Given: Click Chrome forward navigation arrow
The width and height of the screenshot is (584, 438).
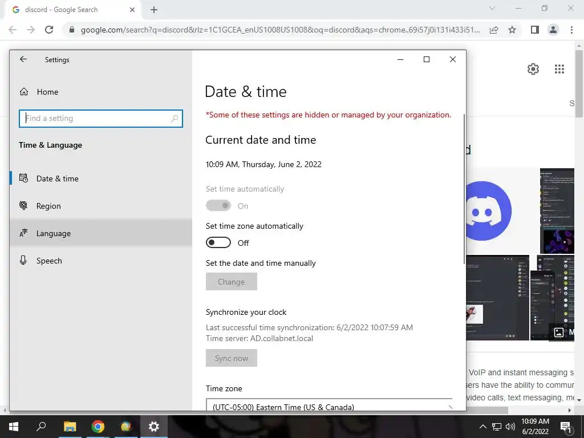Looking at the screenshot, I should (31, 30).
